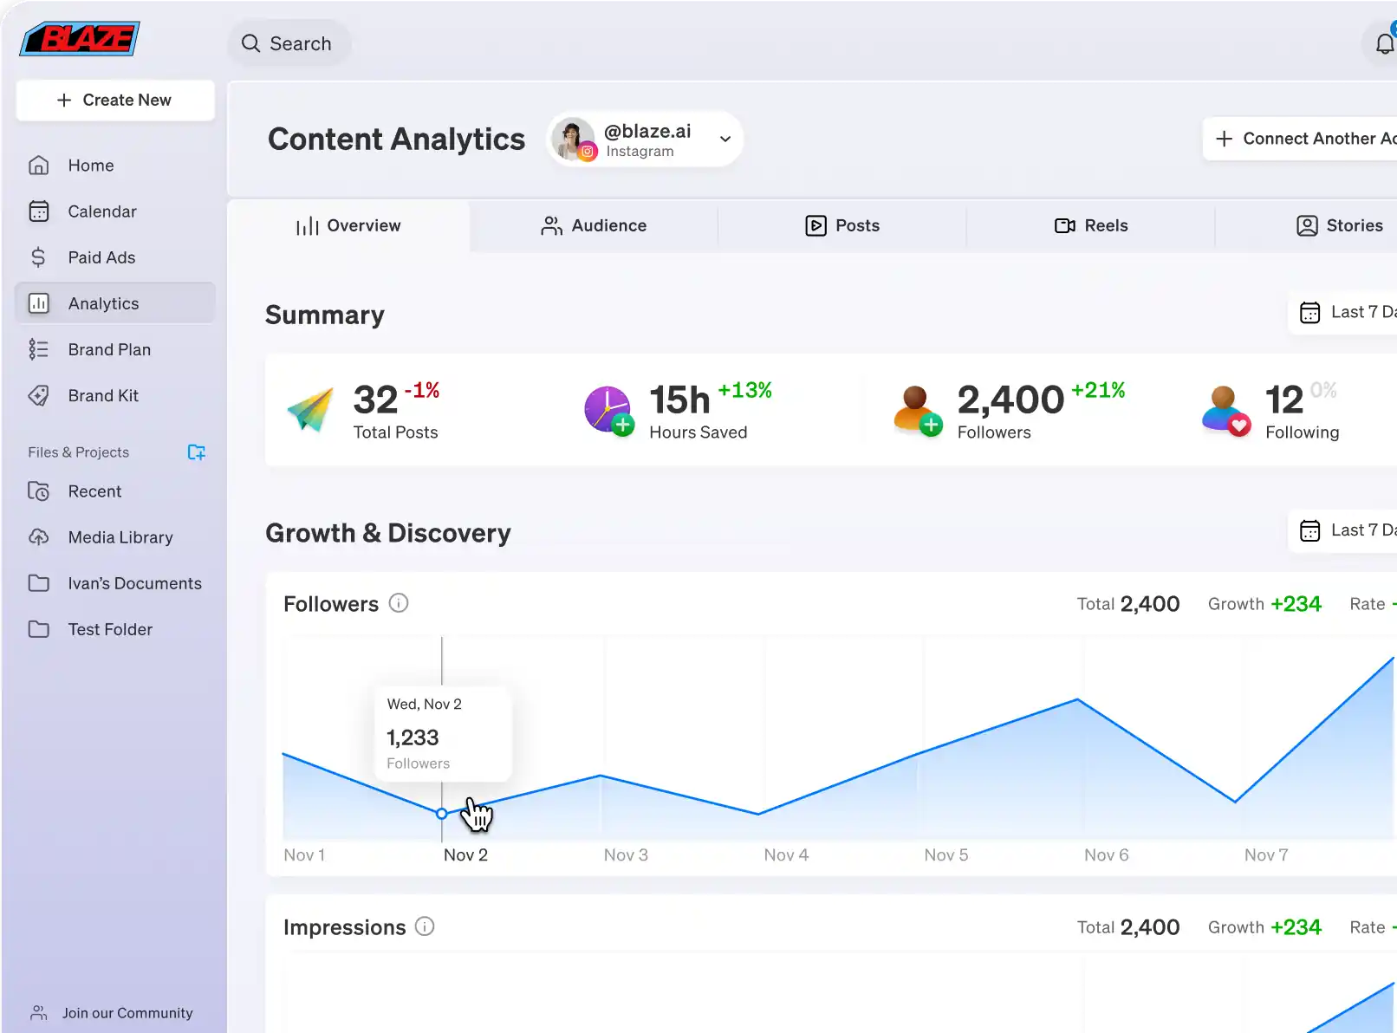Switch to the Overview tab
Image resolution: width=1397 pixels, height=1033 pixels.
(x=348, y=226)
